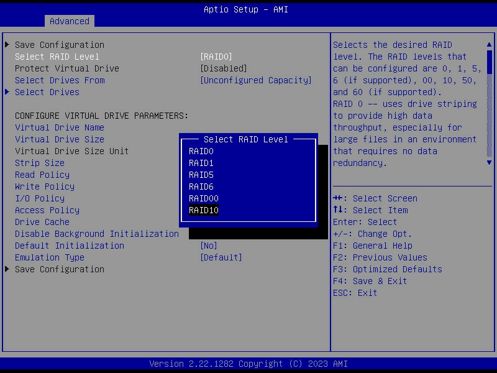Choose RAID00 in the popup list
Viewport: 497px width, 373px height.
[x=204, y=198]
